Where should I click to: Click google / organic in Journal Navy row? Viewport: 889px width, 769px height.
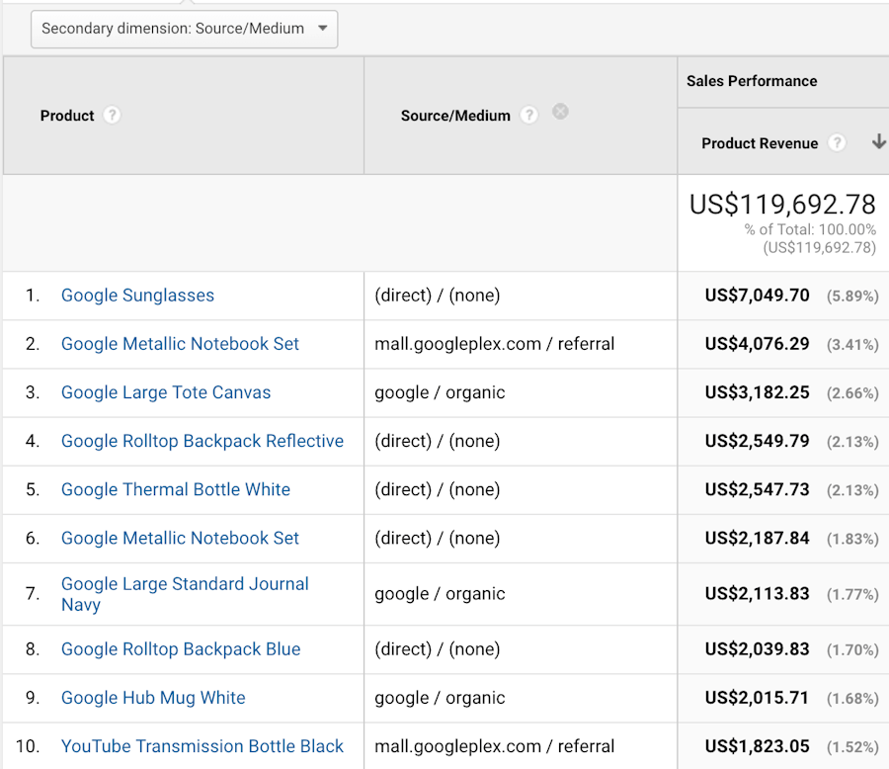point(440,594)
